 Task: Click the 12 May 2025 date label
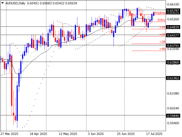[68, 134]
